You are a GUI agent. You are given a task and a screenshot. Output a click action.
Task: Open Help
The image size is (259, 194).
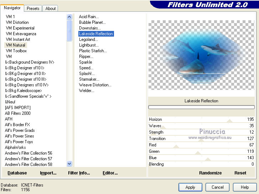point(245,187)
